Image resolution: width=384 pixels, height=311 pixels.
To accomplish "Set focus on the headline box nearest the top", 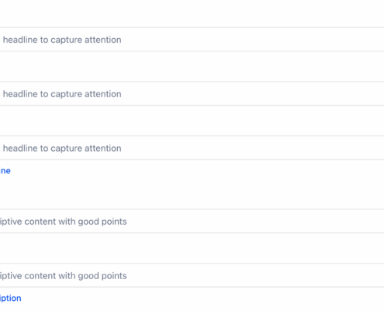I will point(192,40).
